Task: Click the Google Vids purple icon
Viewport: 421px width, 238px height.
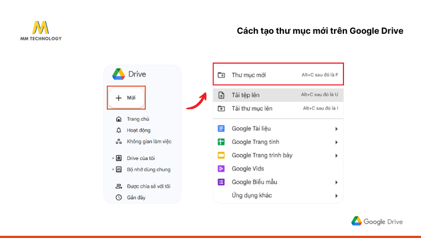Action: (221, 168)
